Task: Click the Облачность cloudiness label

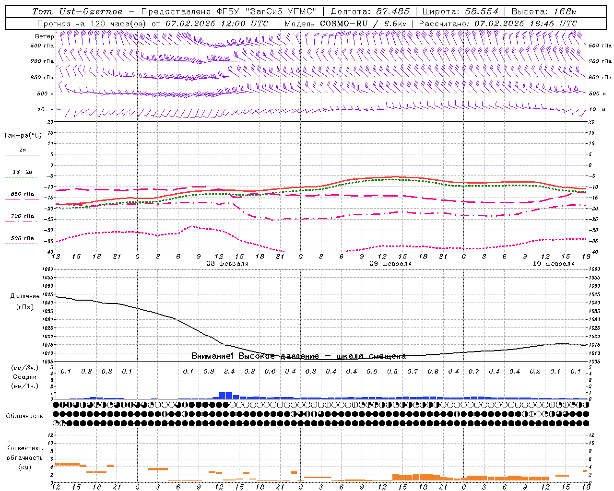Action: [24, 416]
